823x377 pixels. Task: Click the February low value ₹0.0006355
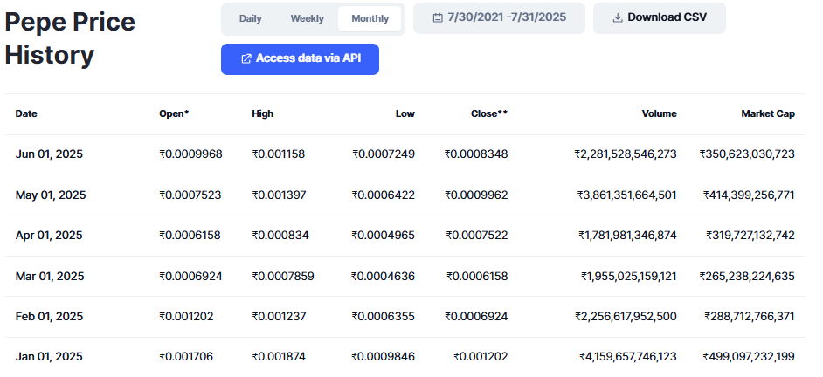point(384,316)
